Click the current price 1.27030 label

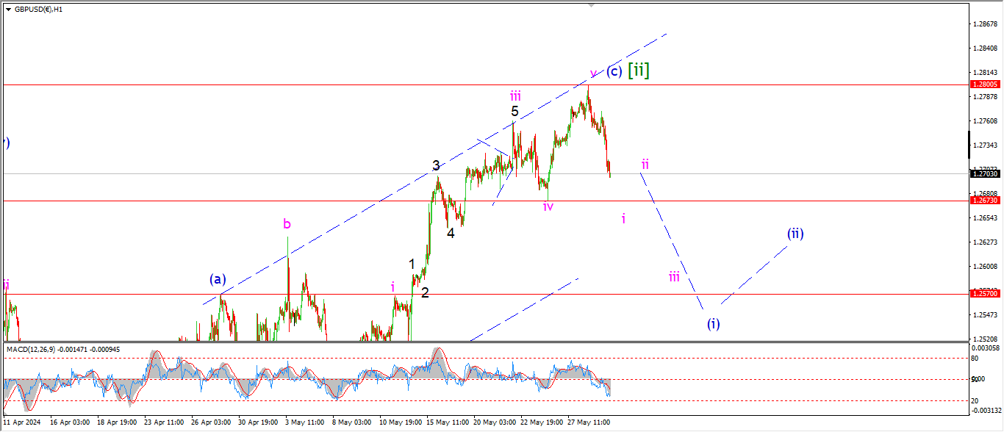pos(984,173)
